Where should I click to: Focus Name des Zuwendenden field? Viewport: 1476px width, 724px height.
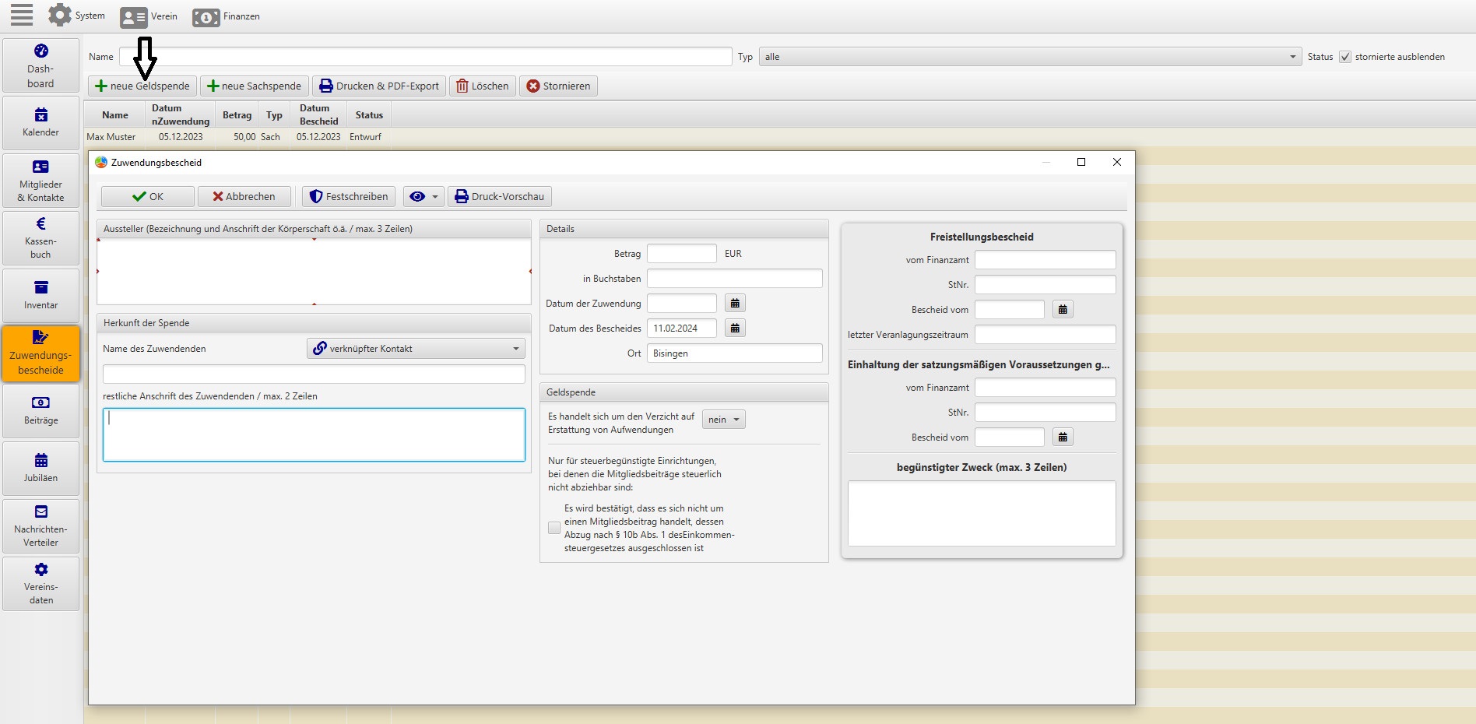pos(314,374)
